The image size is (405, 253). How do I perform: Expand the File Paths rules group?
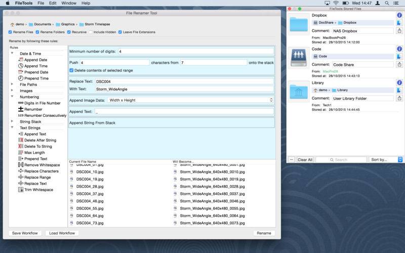[x=12, y=84]
